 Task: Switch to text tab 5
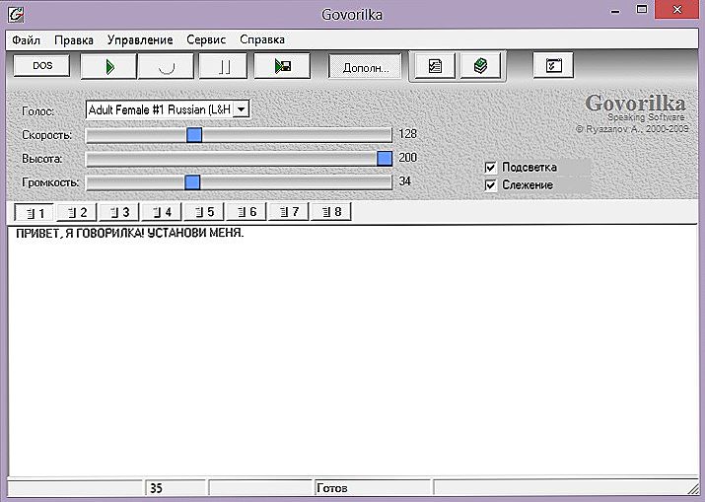tap(205, 212)
